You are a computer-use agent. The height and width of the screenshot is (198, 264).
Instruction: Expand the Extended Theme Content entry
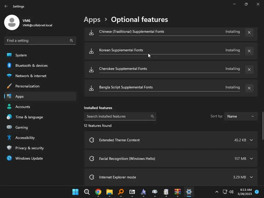coord(251,140)
